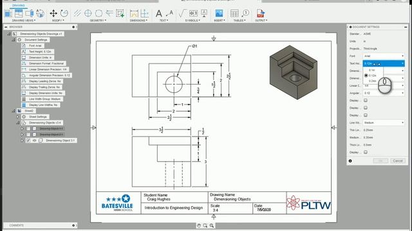
Task: Toggle checkbox for Dimensioning Object 3:1
Action: [x=28, y=141]
